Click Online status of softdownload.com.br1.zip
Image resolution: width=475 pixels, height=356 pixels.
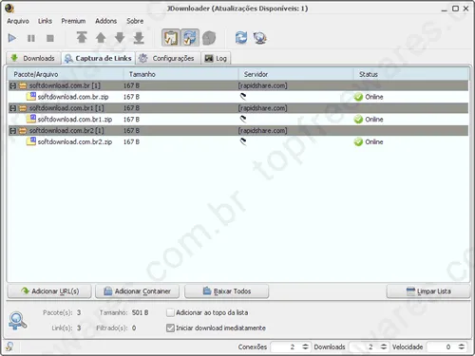coord(369,120)
